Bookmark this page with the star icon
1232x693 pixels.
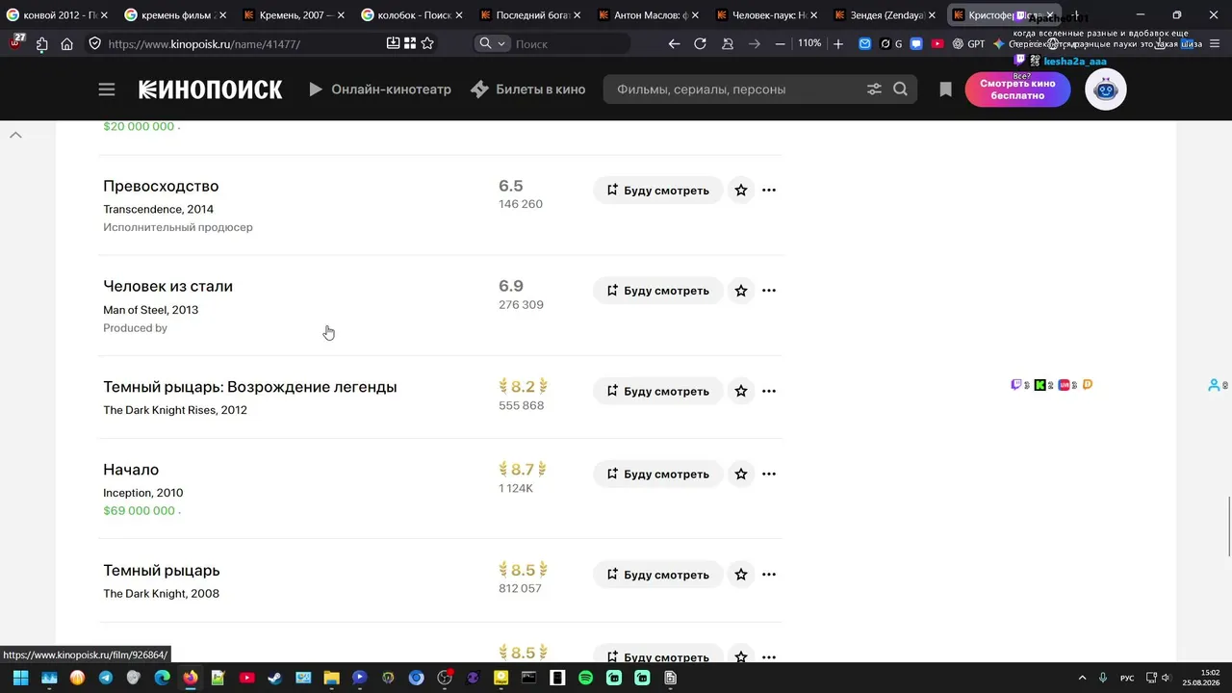[427, 43]
